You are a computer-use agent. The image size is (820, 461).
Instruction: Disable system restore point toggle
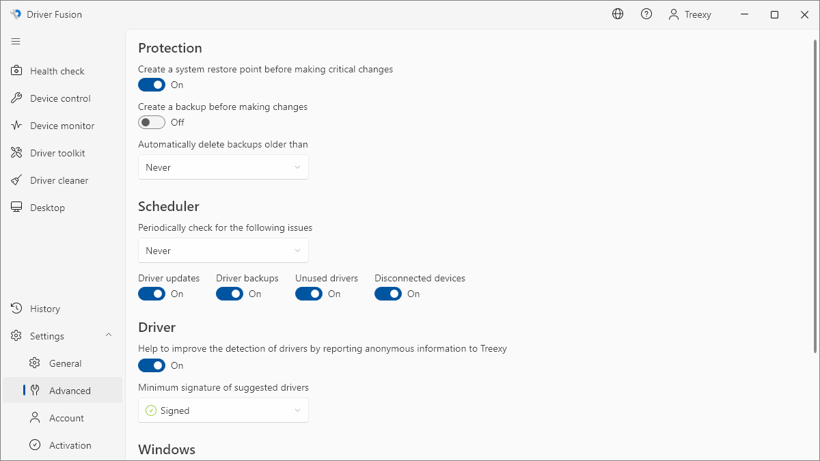pyautogui.click(x=152, y=85)
